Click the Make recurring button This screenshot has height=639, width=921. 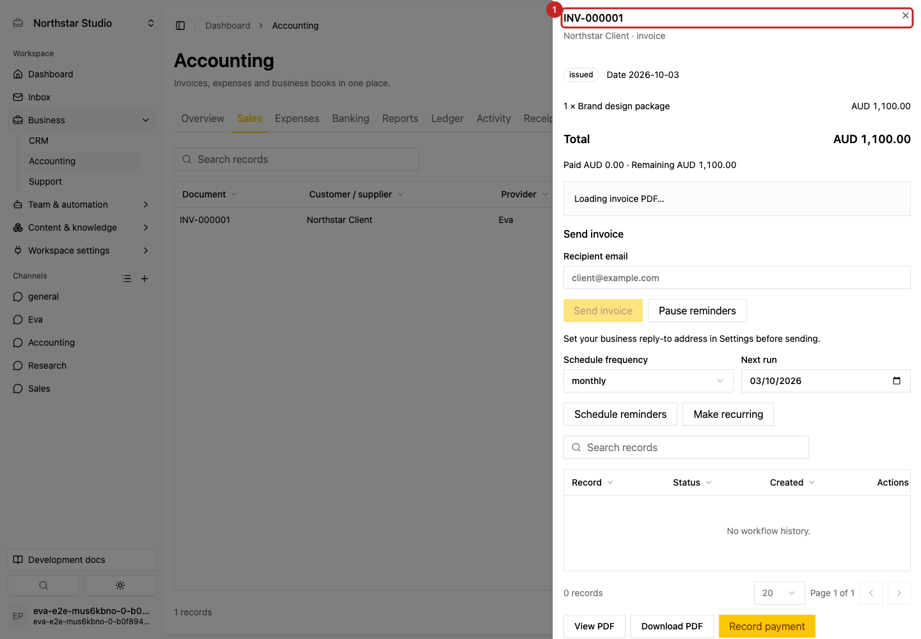click(728, 414)
